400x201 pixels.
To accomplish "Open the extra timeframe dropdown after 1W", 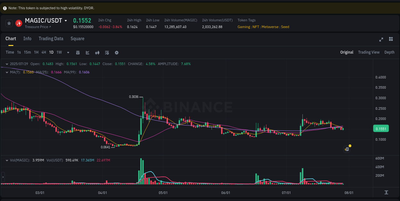I will click(x=68, y=52).
